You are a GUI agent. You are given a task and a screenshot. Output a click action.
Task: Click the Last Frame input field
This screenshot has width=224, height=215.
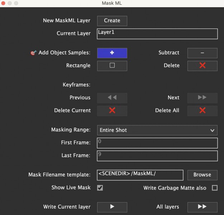(x=157, y=156)
